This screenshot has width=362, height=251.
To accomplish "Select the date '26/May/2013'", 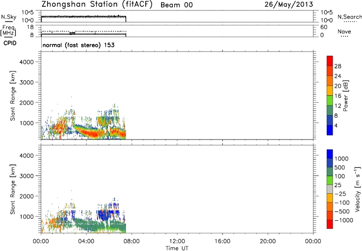I will 289,5.
